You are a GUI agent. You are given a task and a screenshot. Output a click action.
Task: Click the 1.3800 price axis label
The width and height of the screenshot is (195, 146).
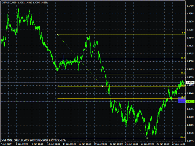(x=190, y=117)
